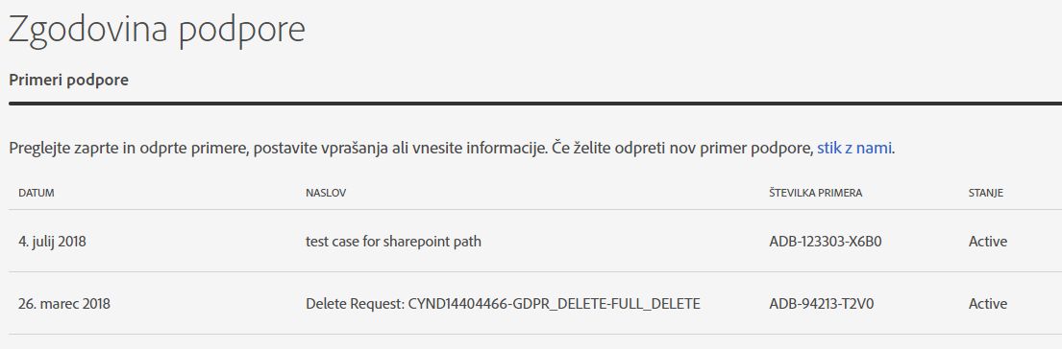This screenshot has width=1062, height=349.
Task: Click the ŠTEVILKA PRIMERA column header
Action: point(815,193)
